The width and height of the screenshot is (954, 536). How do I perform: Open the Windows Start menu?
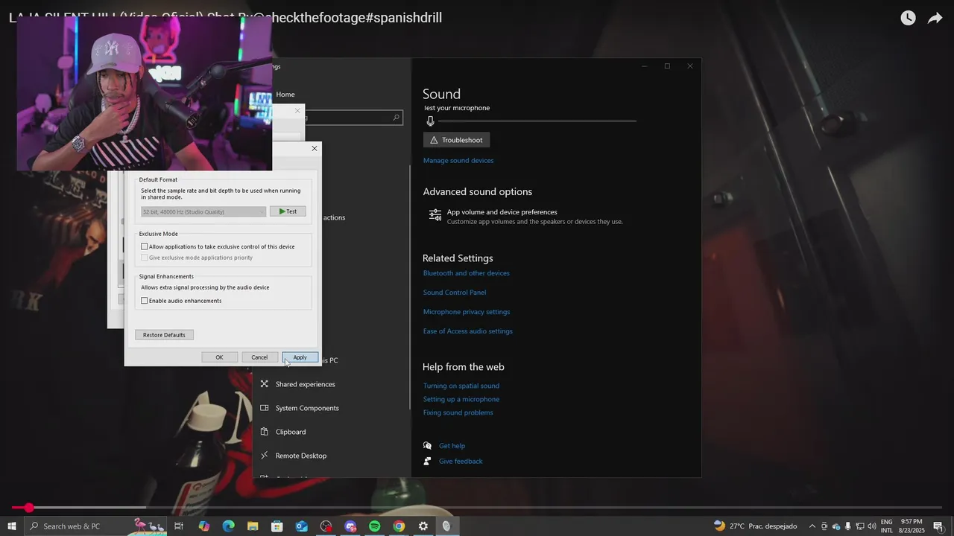pos(12,526)
